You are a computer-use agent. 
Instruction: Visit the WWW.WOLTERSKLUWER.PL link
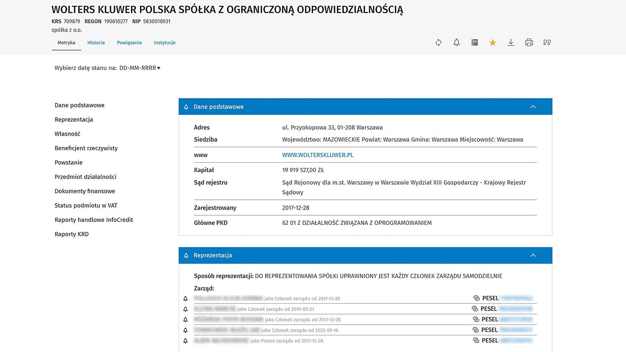(x=318, y=155)
